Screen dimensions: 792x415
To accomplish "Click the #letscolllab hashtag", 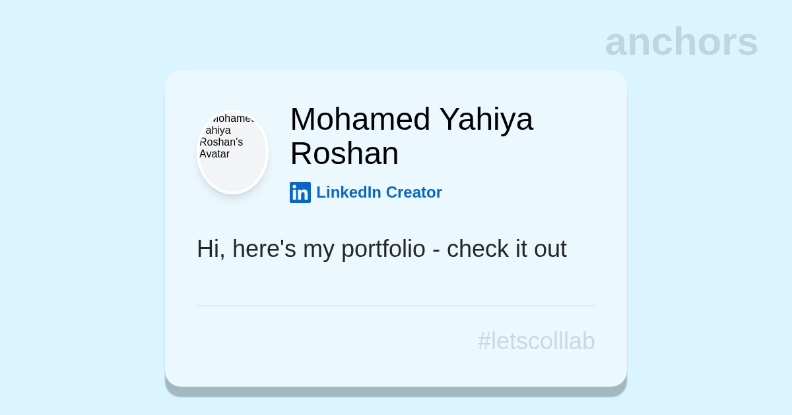I will point(536,341).
